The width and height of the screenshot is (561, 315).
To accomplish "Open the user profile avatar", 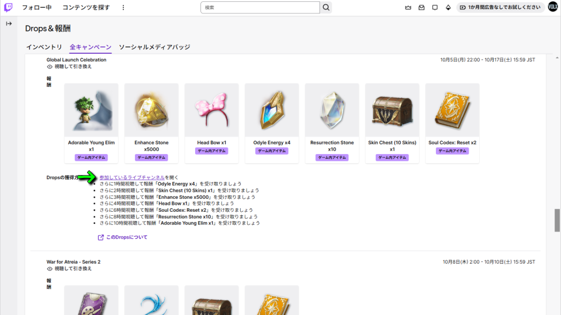I will [553, 7].
